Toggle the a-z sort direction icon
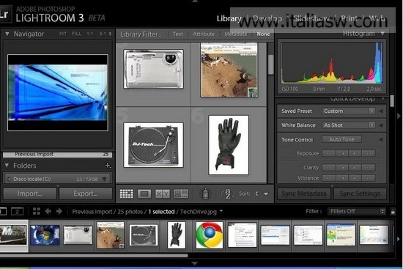Image resolution: width=403 pixels, height=269 pixels. tap(228, 194)
